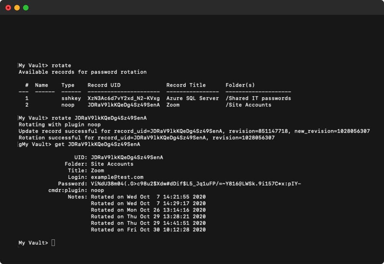Click the first rotation note at 14:21:55
The width and height of the screenshot is (384, 264).
(148, 197)
